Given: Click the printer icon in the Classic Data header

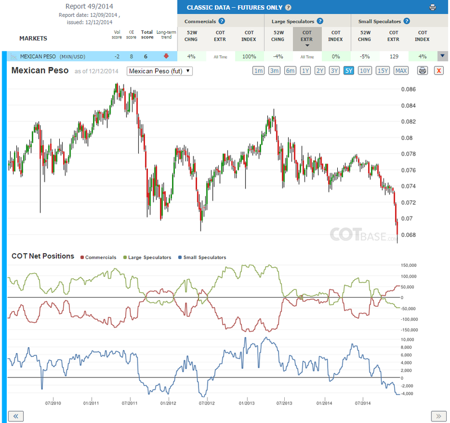Looking at the screenshot, I should pos(433,7).
